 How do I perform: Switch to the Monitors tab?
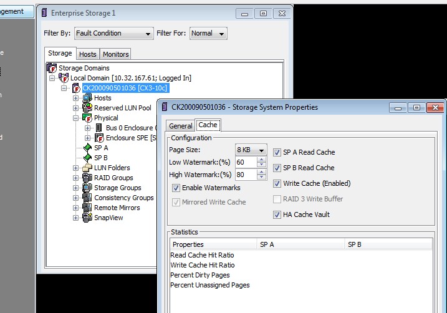click(x=116, y=54)
